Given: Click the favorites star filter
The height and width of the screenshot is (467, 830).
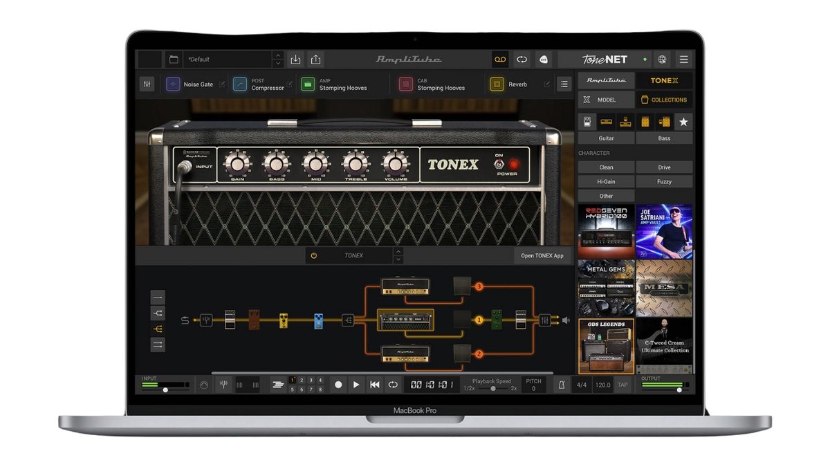Looking at the screenshot, I should [683, 121].
